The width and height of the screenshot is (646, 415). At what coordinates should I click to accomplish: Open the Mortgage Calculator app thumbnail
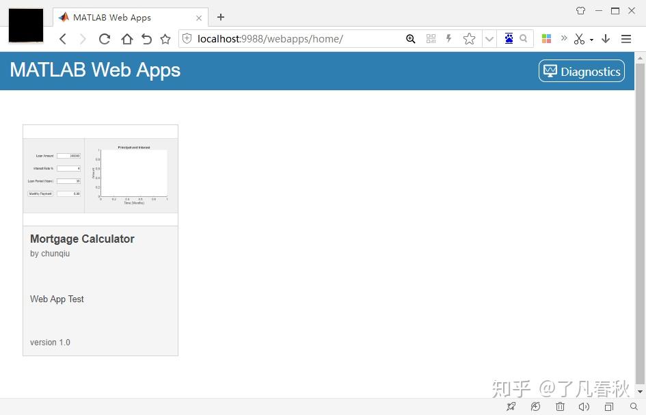pos(100,176)
